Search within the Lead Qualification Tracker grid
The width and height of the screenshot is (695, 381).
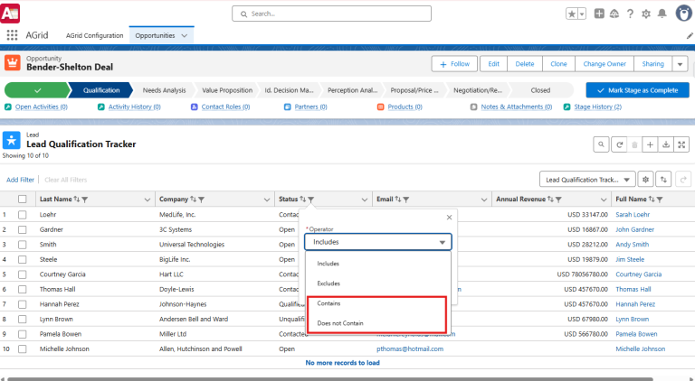[x=601, y=144]
